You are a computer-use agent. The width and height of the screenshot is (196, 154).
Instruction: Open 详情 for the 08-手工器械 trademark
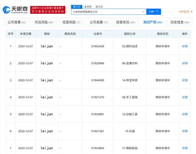(185, 97)
